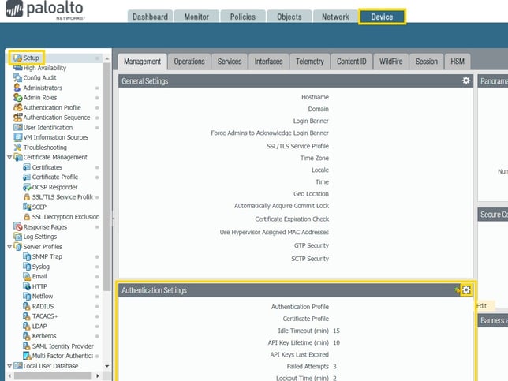The image size is (508, 381).
Task: Click the sidebar vertical scrollbar thumb
Action: [x=107, y=177]
